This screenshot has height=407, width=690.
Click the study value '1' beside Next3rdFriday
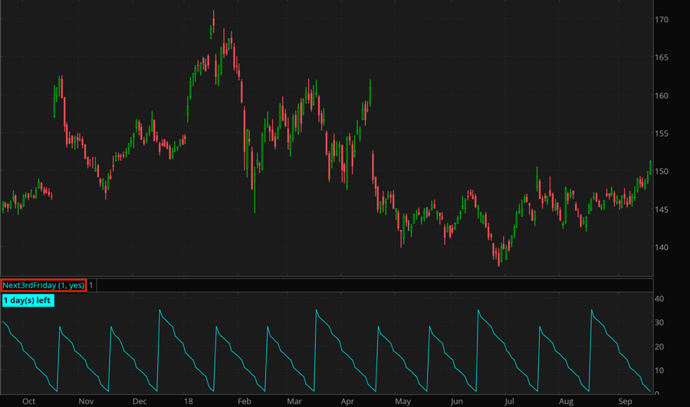click(x=90, y=285)
